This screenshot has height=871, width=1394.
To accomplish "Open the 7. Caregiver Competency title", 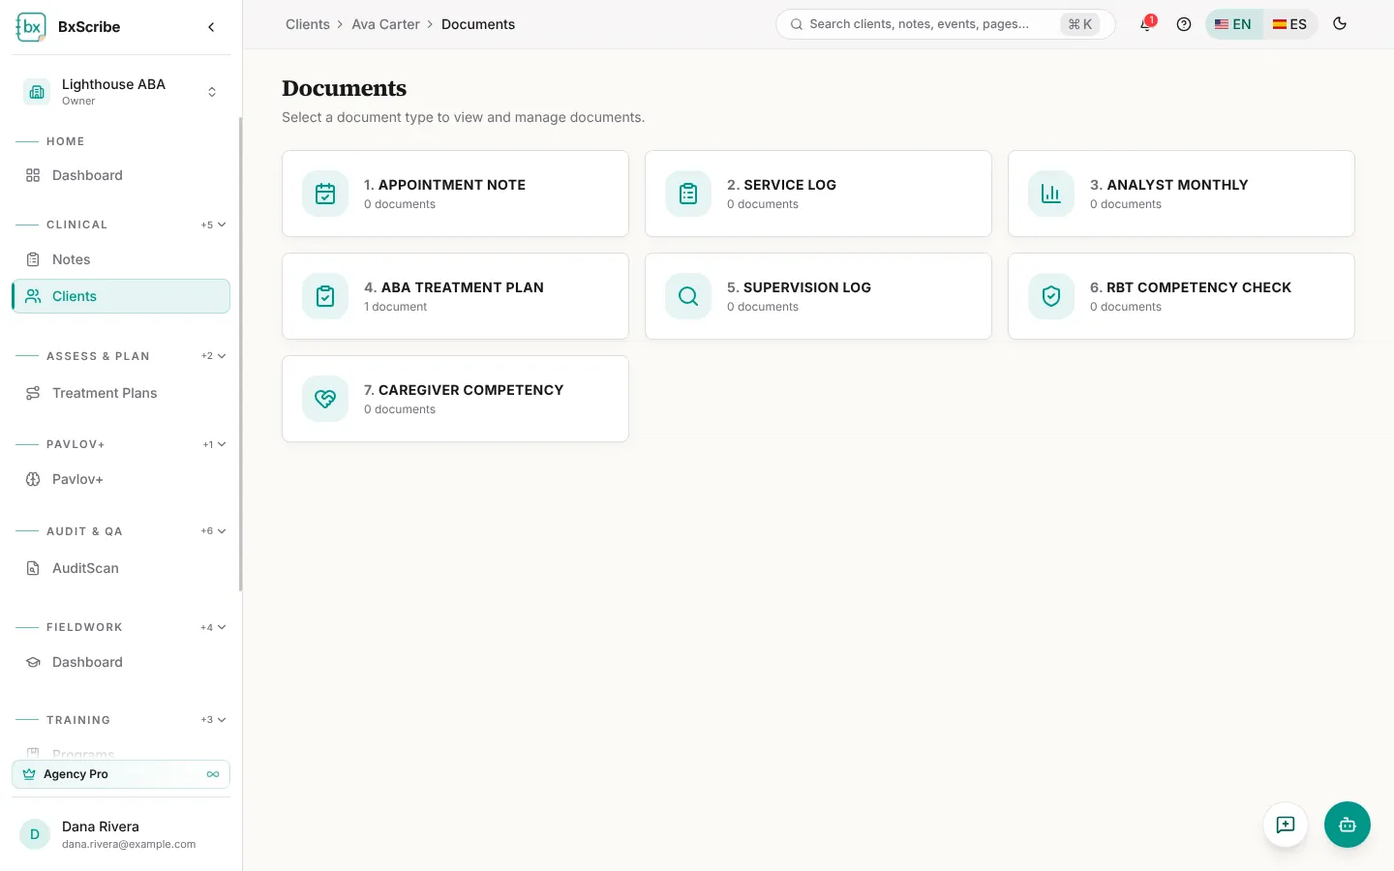I will (464, 390).
